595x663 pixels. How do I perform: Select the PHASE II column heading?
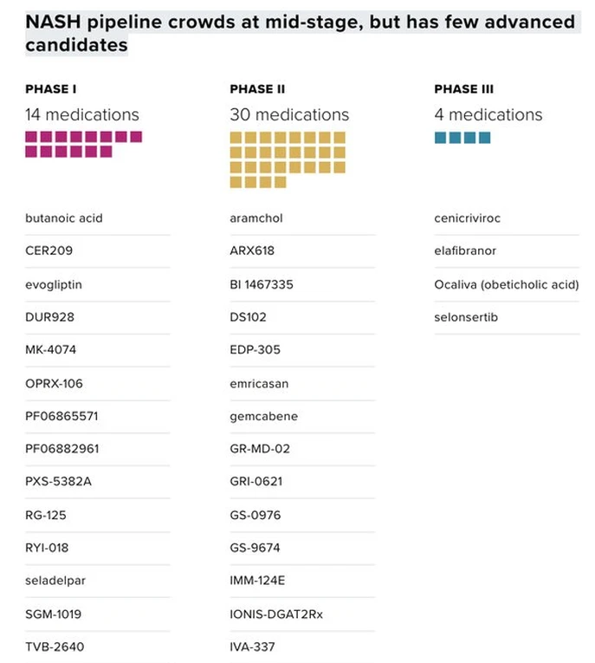(x=257, y=89)
